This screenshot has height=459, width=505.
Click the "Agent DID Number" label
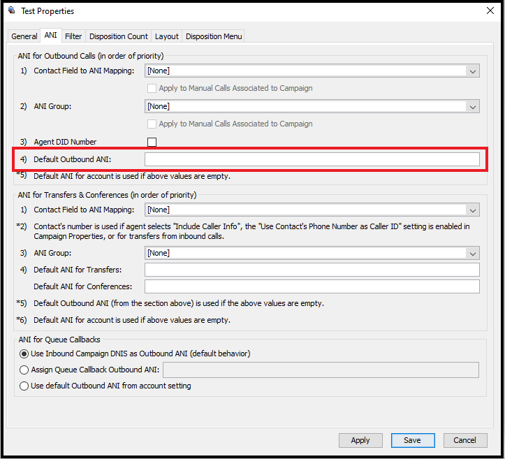(65, 142)
